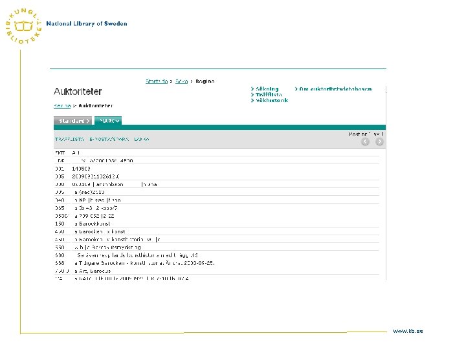Click the 550 Barock utsmyckning row
This screenshot has height=349, width=466.
(x=217, y=247)
